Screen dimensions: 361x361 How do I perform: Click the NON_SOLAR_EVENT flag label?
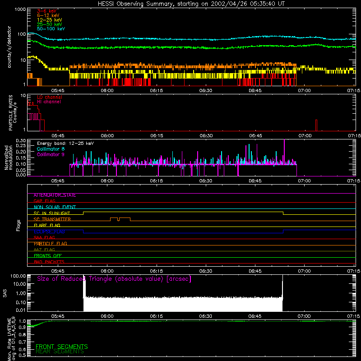55,207
